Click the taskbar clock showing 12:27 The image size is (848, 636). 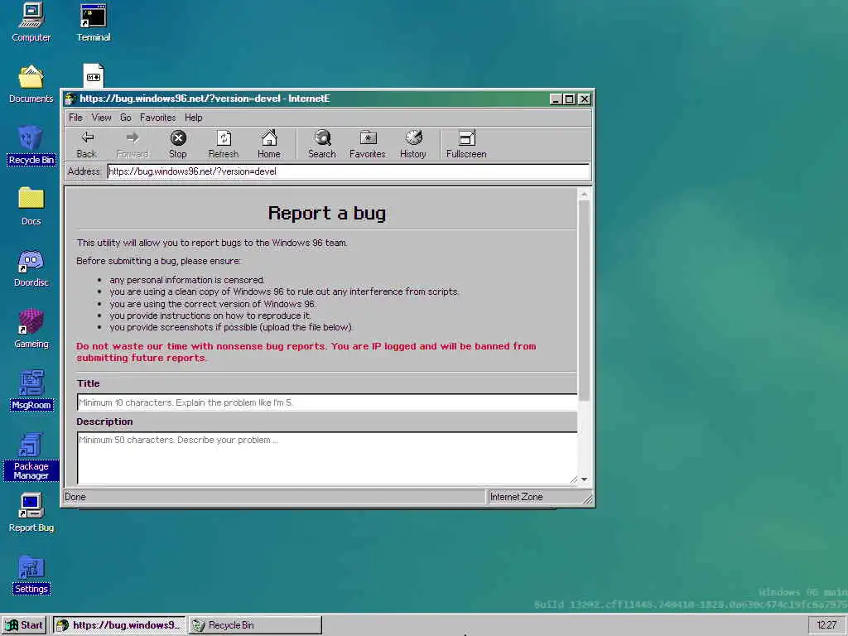pyautogui.click(x=826, y=625)
